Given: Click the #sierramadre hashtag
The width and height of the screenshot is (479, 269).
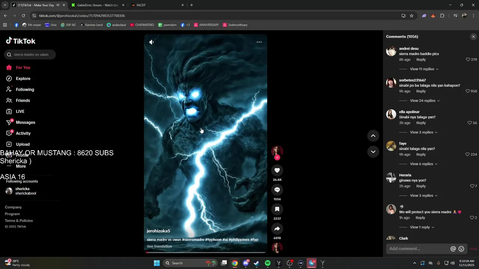Looking at the screenshot, I should click(x=193, y=240).
